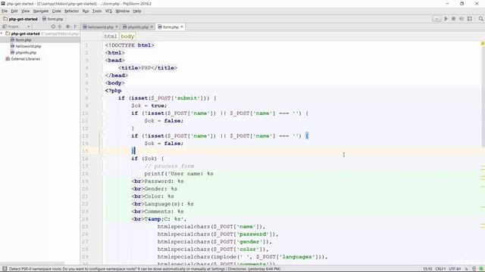This screenshot has width=485, height=272.
Task: Click the '<?php' opening tag on line 7
Action: [x=113, y=91]
